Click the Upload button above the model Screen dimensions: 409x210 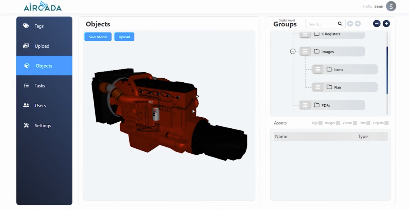click(124, 37)
